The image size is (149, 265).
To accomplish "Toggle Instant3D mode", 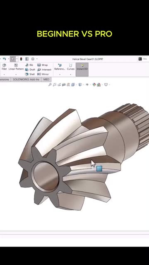I will click(82, 69).
